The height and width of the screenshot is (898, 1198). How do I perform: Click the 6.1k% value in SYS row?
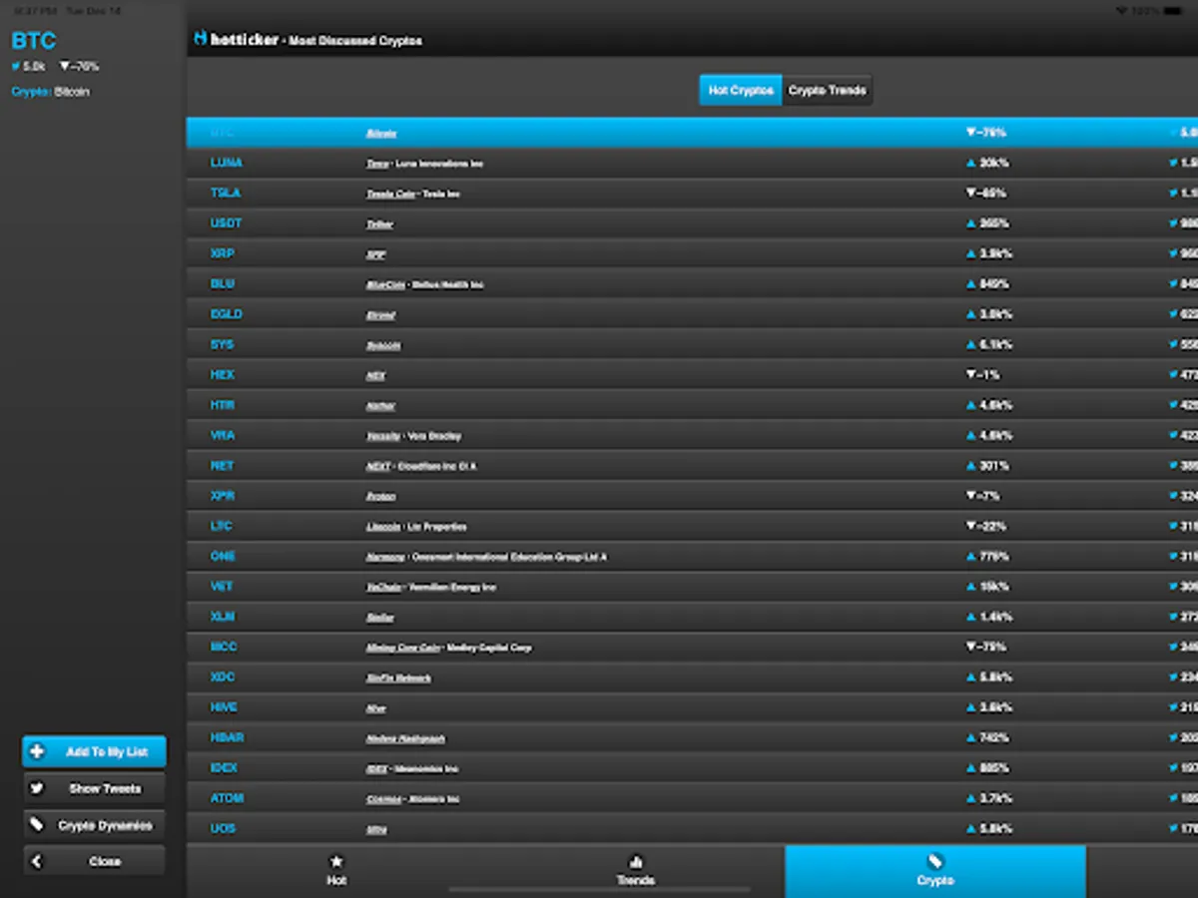click(996, 344)
